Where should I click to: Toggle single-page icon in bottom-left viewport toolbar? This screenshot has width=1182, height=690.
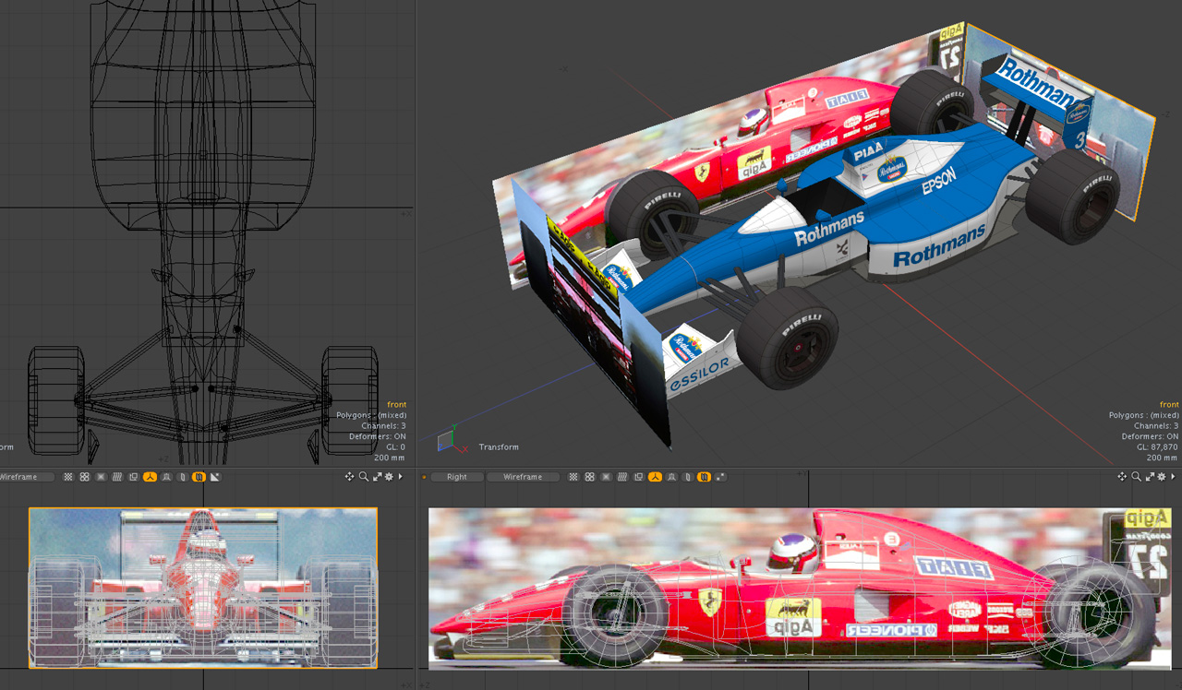182,477
